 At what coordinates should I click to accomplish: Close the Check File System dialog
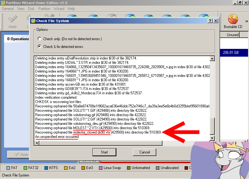click(215, 21)
